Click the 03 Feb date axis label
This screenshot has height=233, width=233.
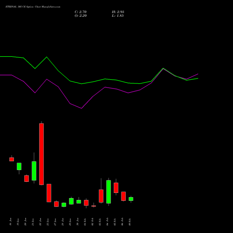tap(100, 222)
